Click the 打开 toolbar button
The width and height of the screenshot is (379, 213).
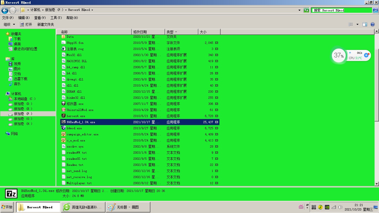coord(26,24)
